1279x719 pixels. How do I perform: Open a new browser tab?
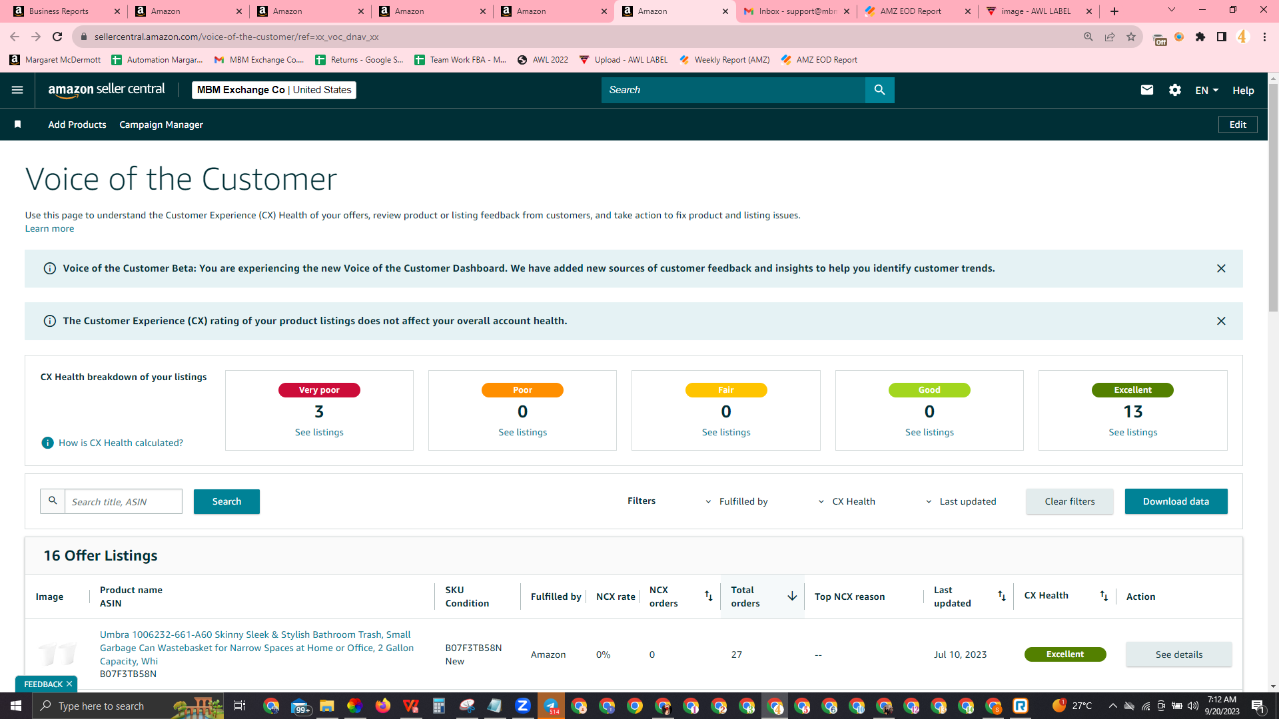[1114, 11]
